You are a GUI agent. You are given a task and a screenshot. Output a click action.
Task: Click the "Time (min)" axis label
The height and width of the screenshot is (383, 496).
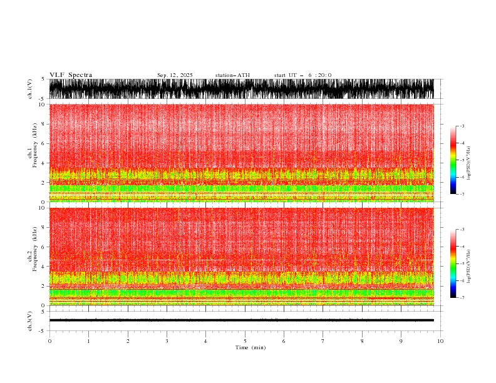coord(251,347)
